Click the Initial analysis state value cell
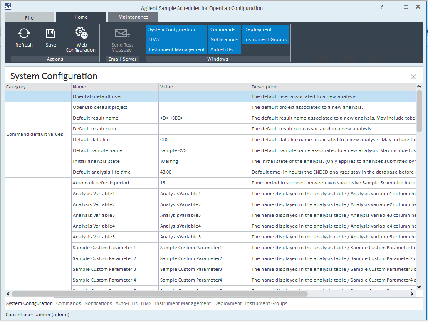 coord(204,161)
